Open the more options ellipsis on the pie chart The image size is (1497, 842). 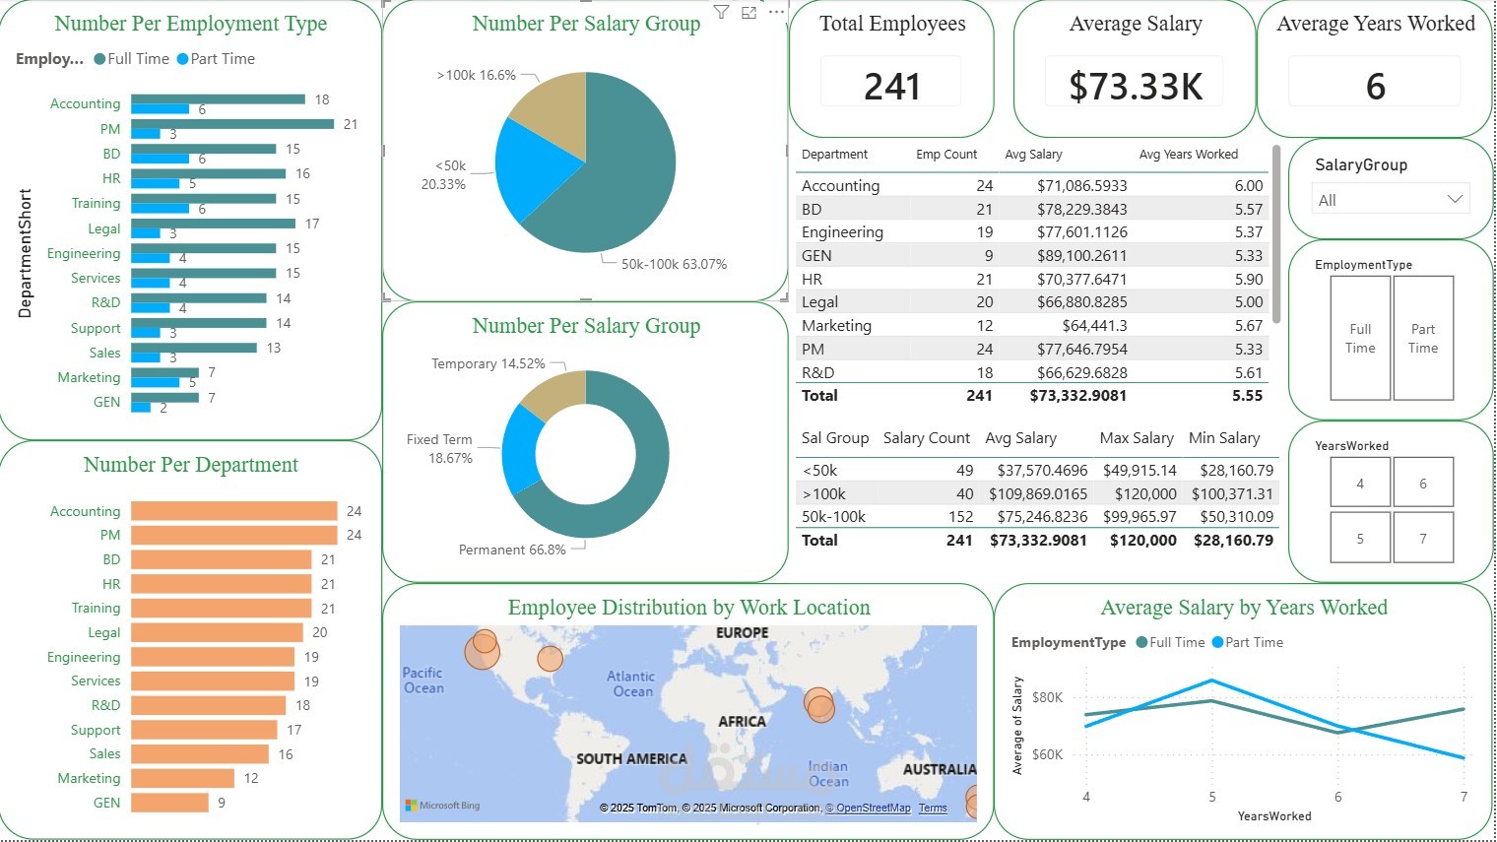tap(776, 12)
